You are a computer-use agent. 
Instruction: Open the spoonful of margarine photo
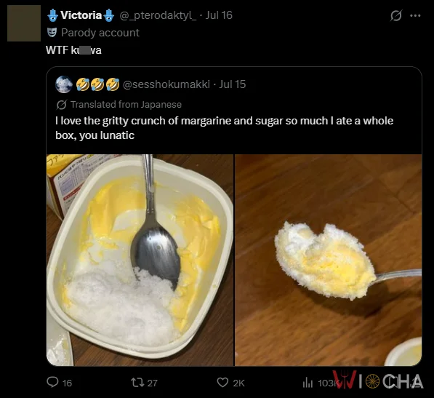[x=329, y=260]
